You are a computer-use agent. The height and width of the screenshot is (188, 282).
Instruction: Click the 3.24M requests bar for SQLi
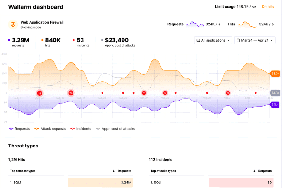coord(100,183)
